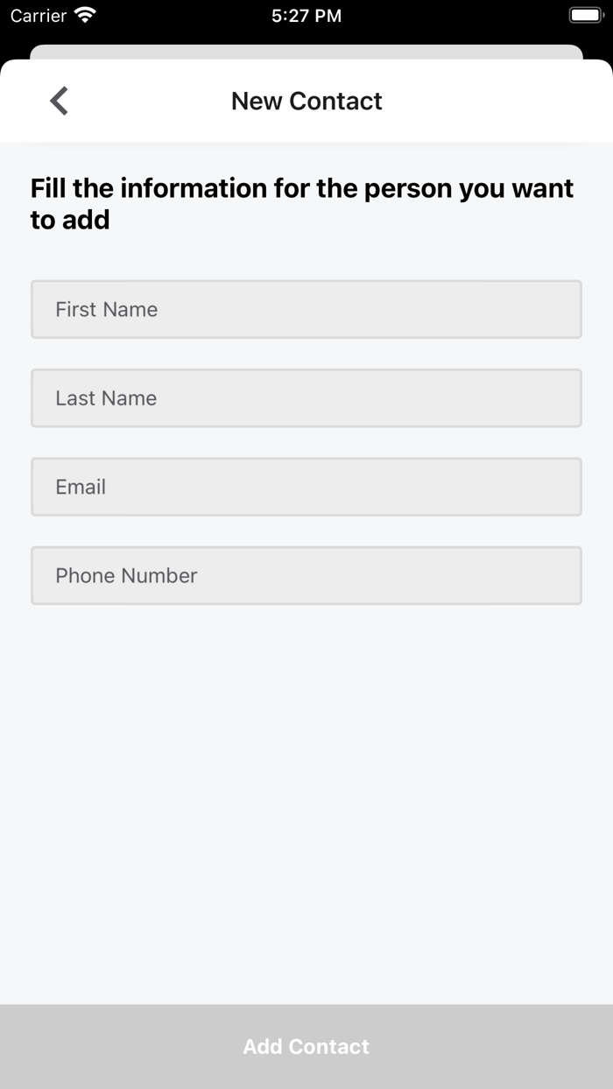This screenshot has width=613, height=1089.
Task: Tap the 'to add' heading line
Action: 70,220
